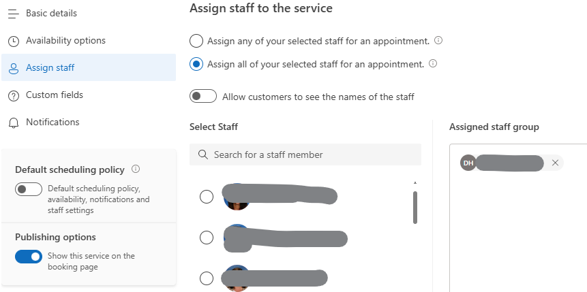Toggle the Default scheduling policy switch

[29, 189]
